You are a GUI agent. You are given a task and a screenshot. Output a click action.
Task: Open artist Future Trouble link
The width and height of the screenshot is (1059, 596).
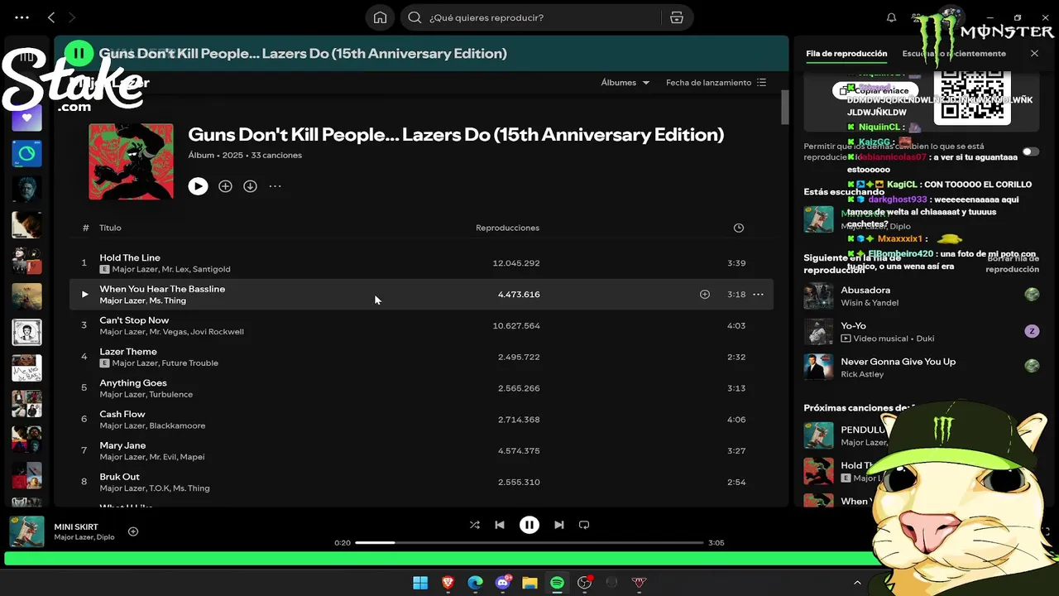(x=189, y=363)
